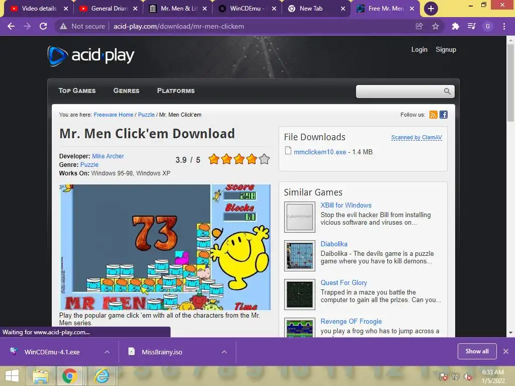Open the Chrome profile avatar G
Viewport: 515px width, 386px height.
488,26
